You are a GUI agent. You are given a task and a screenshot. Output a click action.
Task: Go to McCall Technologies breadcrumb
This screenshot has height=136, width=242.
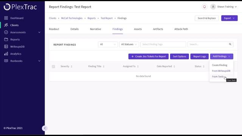(x=72, y=18)
